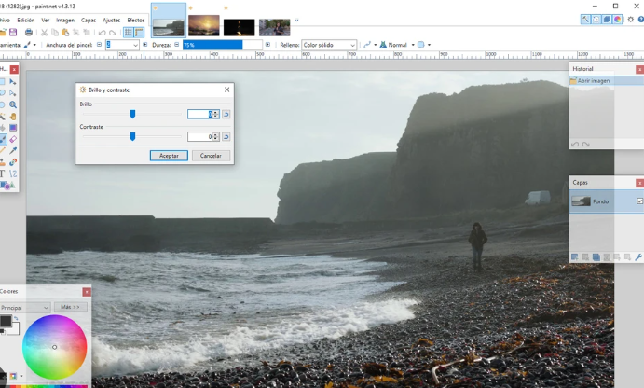
Task: Click the Aceptar button
Action: tap(169, 156)
